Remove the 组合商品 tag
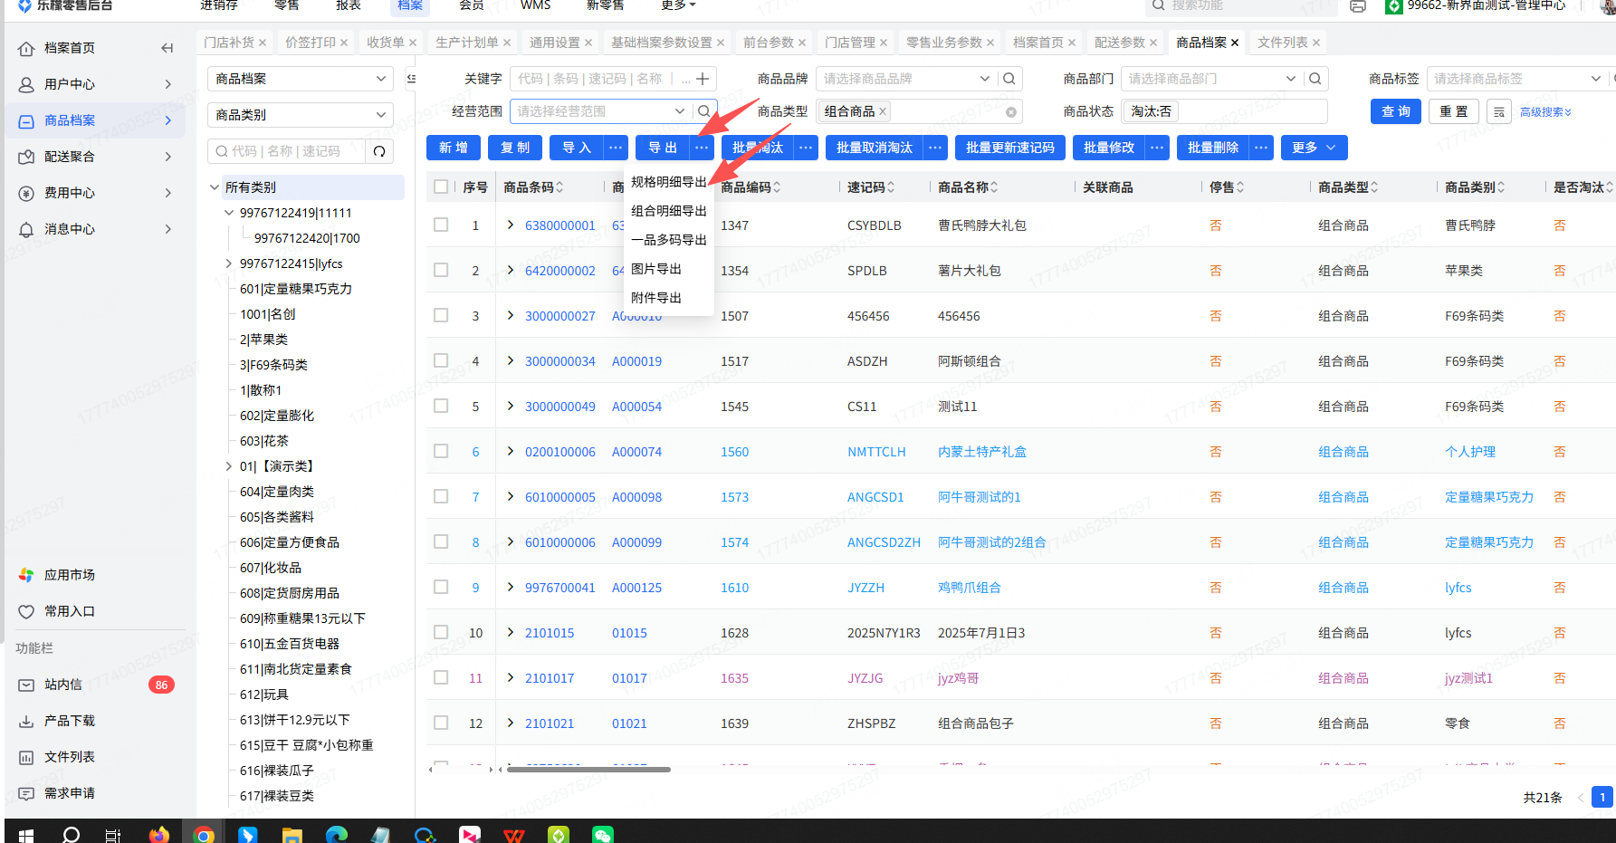The height and width of the screenshot is (843, 1616). (883, 111)
